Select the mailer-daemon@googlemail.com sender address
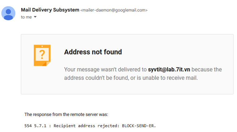This screenshot has height=132, width=237. (x=114, y=10)
